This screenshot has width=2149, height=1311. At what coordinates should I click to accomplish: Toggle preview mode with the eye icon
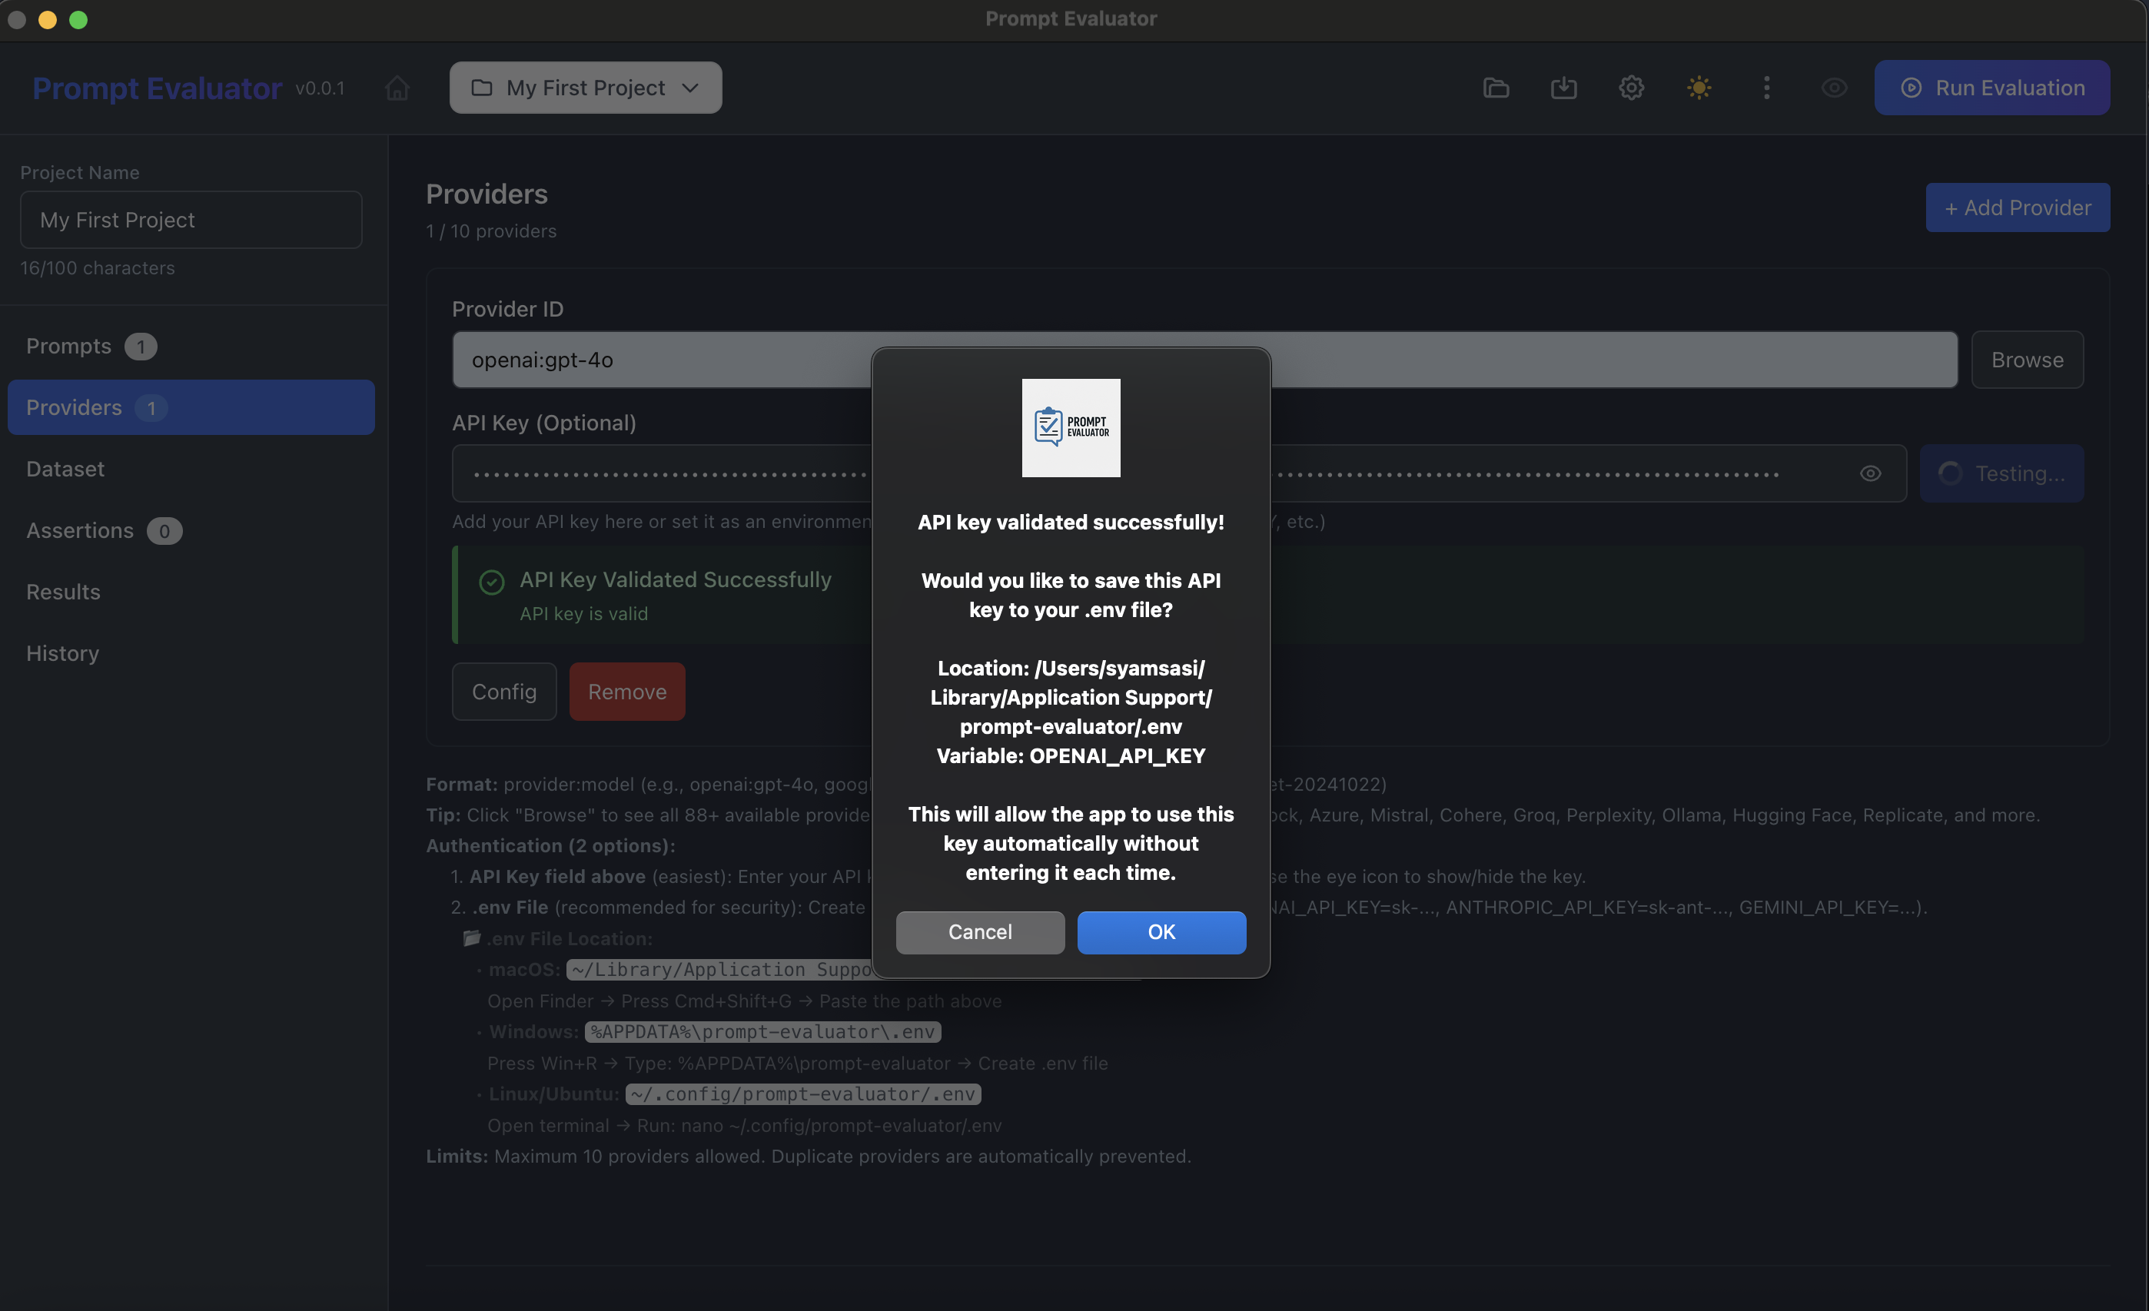coord(1834,88)
